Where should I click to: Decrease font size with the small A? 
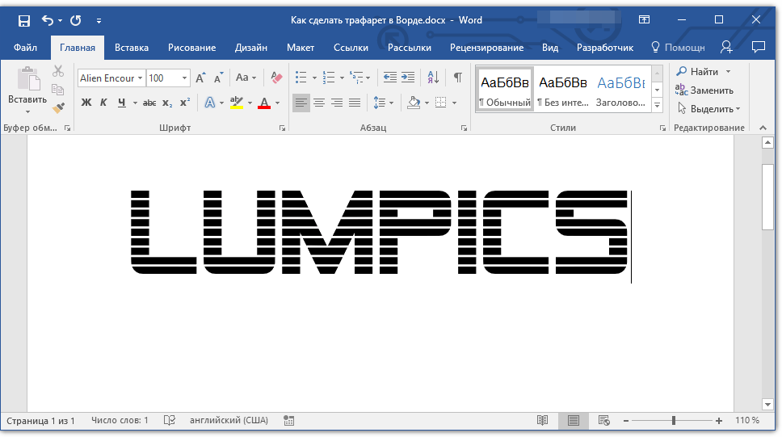click(x=218, y=78)
